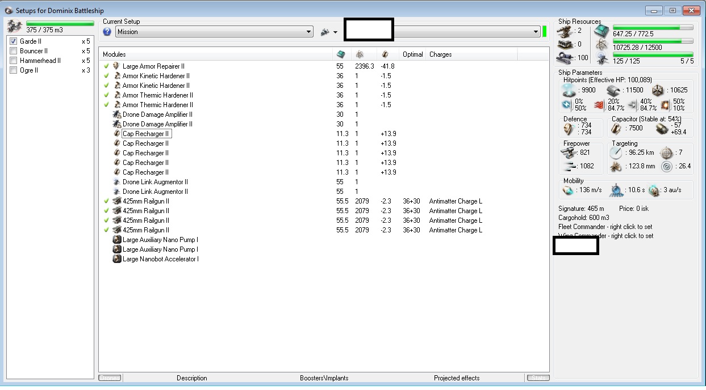Enable the Bouncer II drone checkbox

click(x=14, y=51)
